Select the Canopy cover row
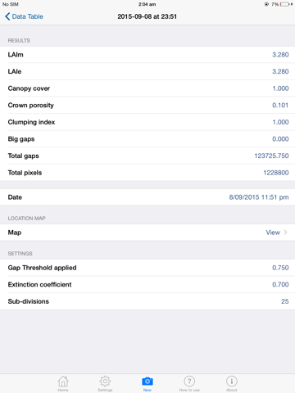 (x=147, y=88)
